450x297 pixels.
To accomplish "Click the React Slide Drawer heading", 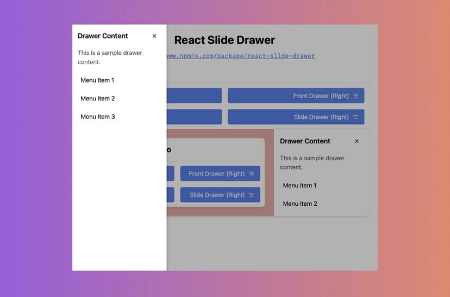I will [224, 40].
